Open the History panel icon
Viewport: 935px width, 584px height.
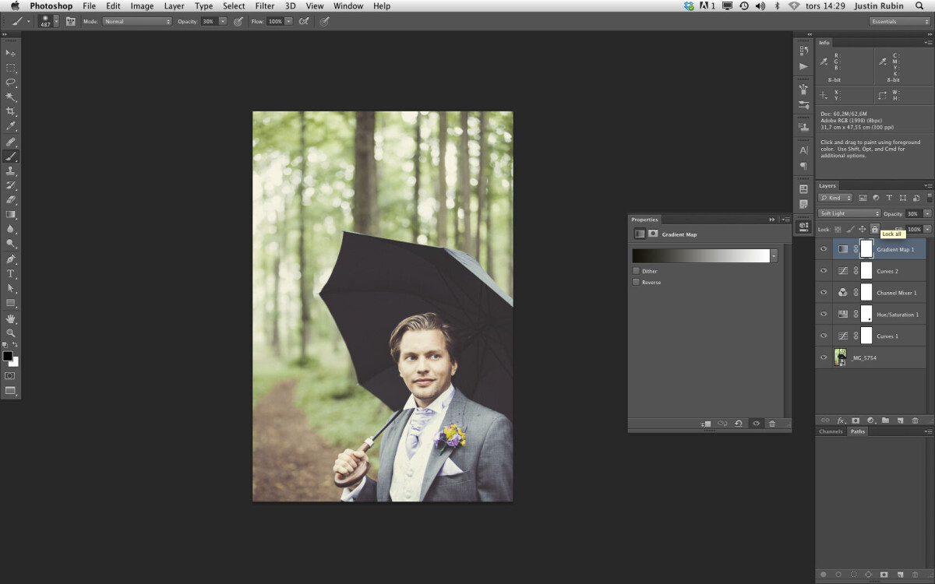pyautogui.click(x=803, y=51)
